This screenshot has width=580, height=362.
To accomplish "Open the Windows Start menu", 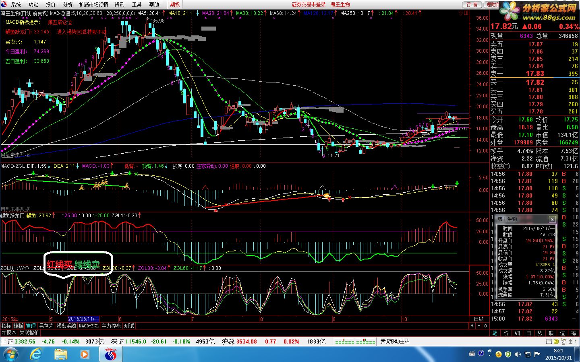I will point(10,354).
